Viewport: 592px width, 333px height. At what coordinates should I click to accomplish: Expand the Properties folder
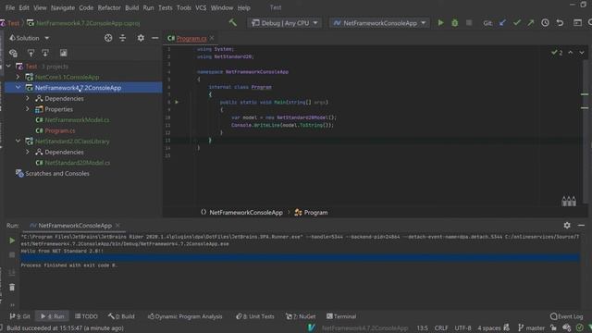(28, 109)
